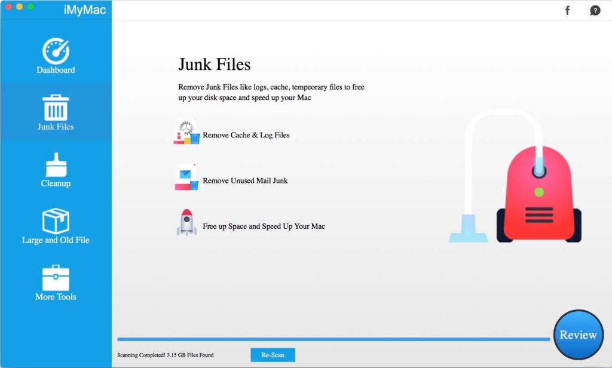Close the iMyMac window with the red button
This screenshot has width=612, height=368.
[x=8, y=7]
